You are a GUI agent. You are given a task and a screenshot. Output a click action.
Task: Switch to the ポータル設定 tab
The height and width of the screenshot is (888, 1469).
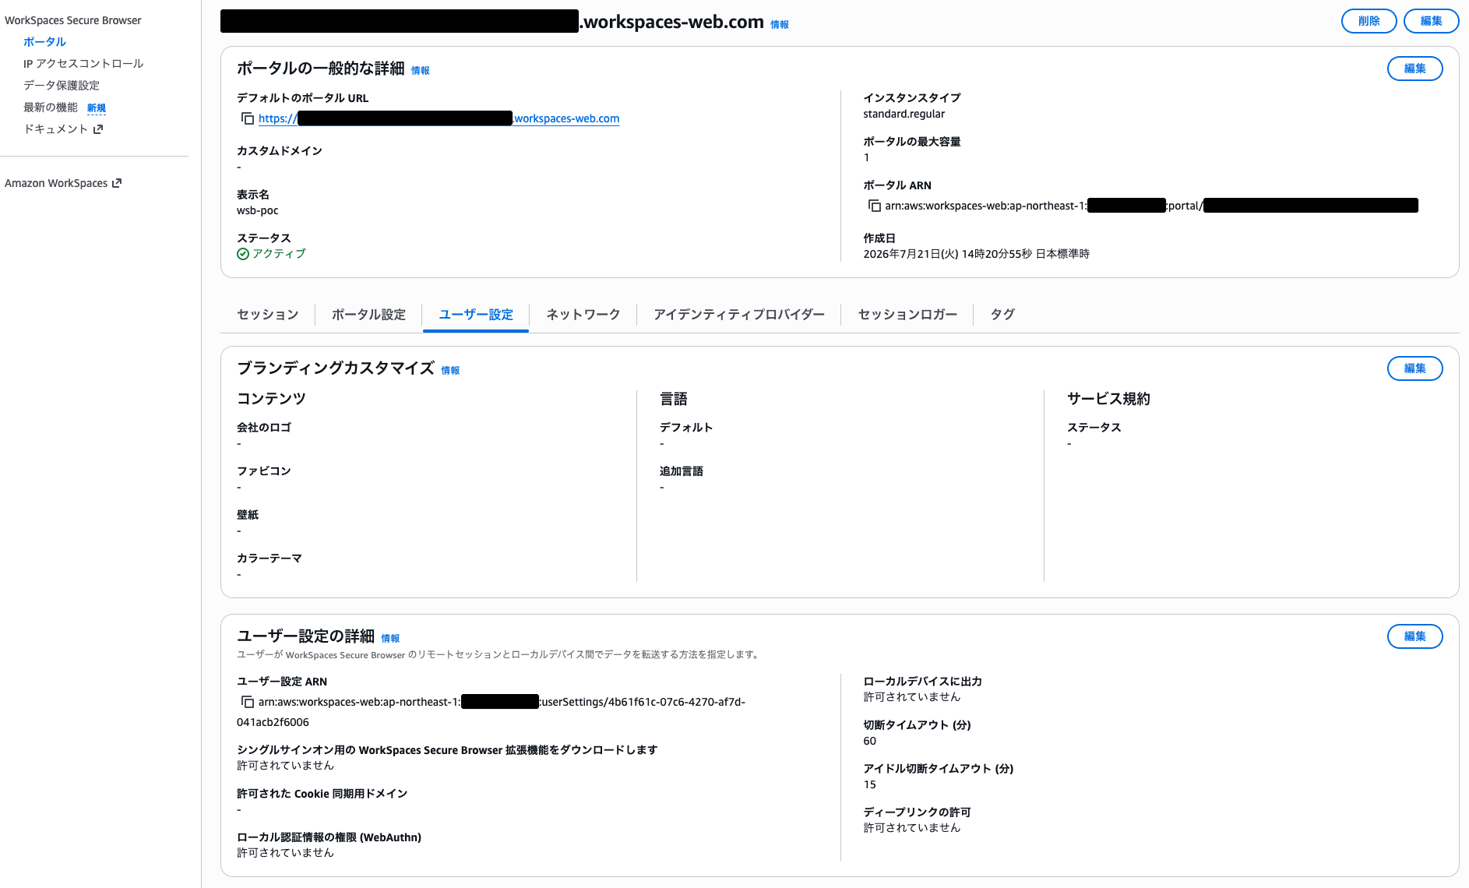[x=368, y=315]
